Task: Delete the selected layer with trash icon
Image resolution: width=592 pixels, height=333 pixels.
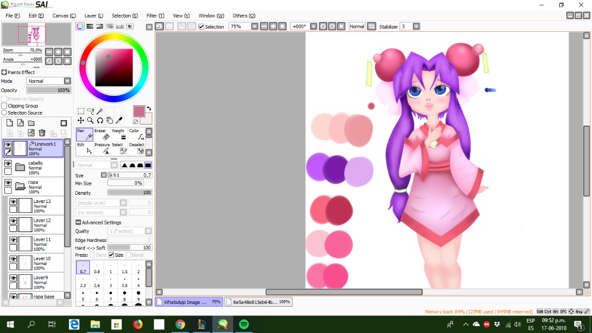Action: (x=42, y=133)
